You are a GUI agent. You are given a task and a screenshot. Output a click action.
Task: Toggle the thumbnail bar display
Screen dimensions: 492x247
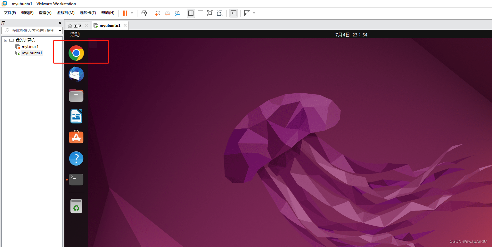[201, 13]
